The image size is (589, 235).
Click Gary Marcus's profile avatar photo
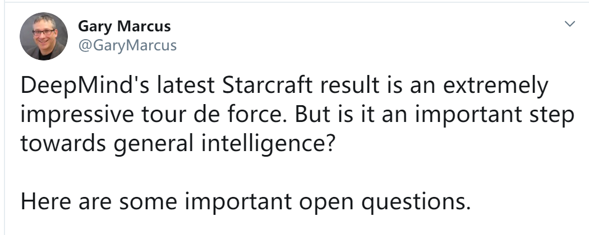(44, 36)
